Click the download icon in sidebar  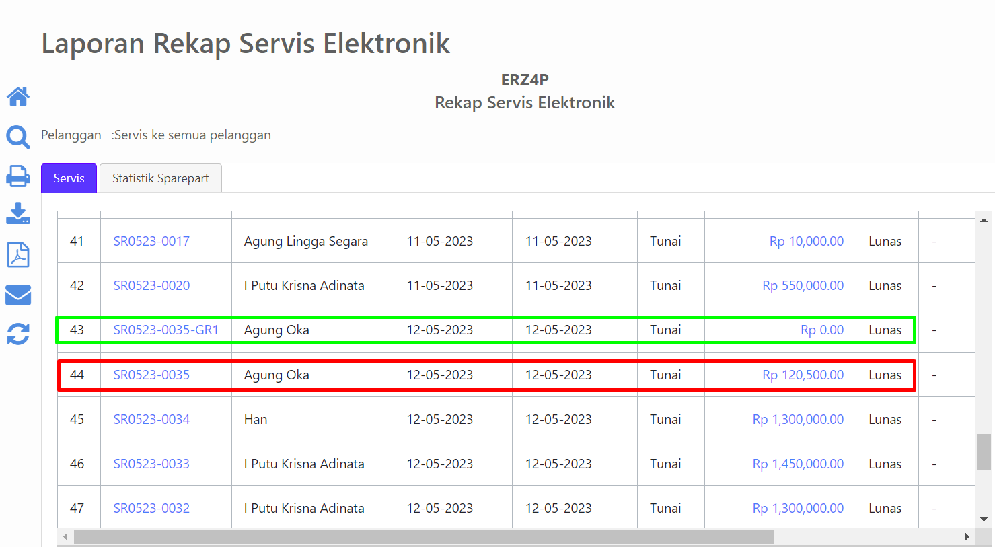[x=18, y=214]
